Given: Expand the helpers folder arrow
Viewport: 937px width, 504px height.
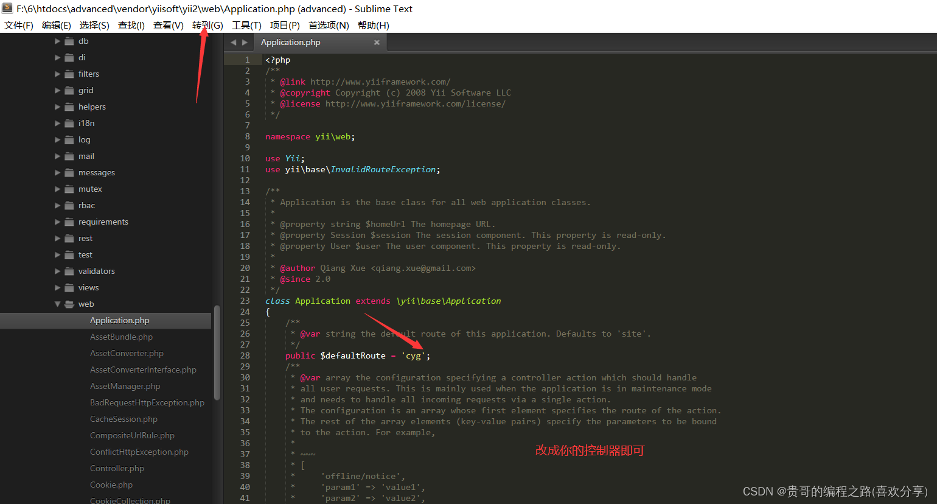Looking at the screenshot, I should 58,107.
